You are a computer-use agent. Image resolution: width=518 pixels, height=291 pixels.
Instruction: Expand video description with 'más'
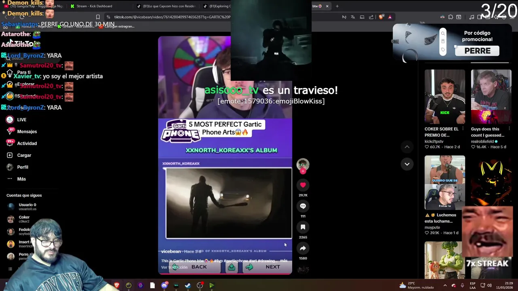284,261
